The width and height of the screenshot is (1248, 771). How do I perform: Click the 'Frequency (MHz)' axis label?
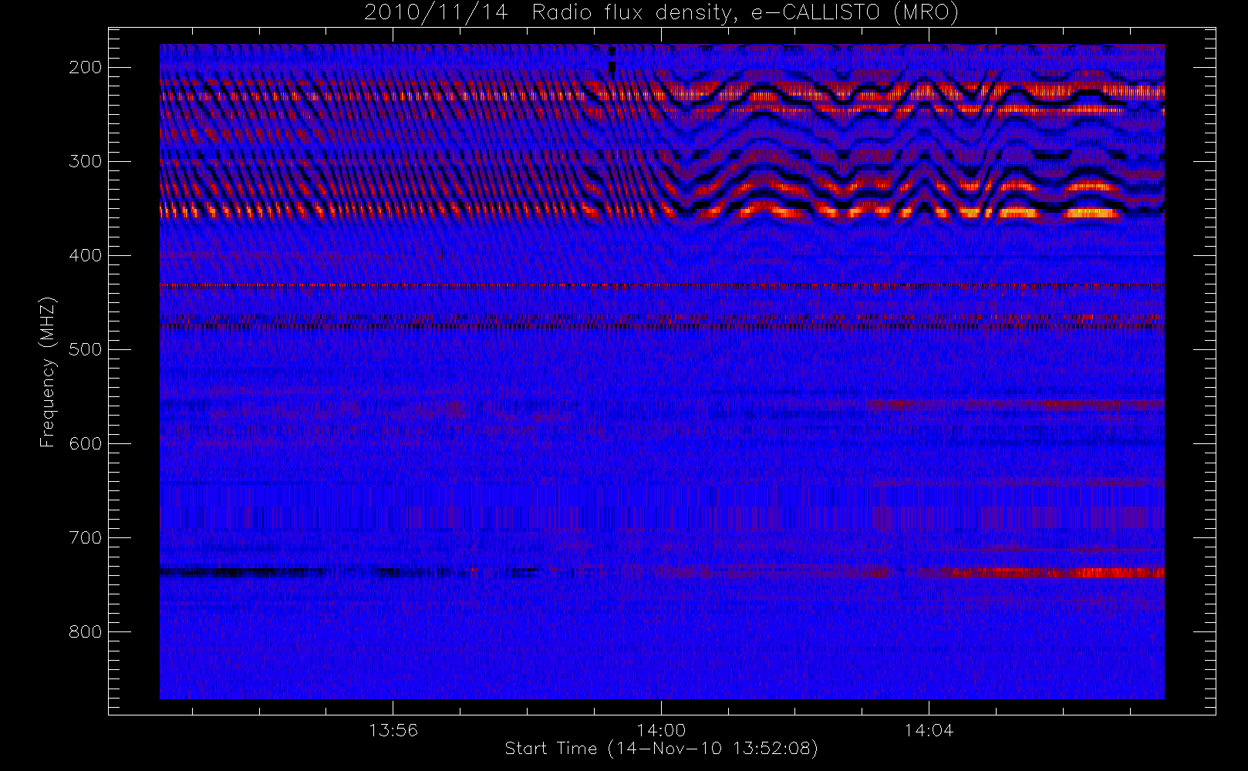tap(48, 372)
